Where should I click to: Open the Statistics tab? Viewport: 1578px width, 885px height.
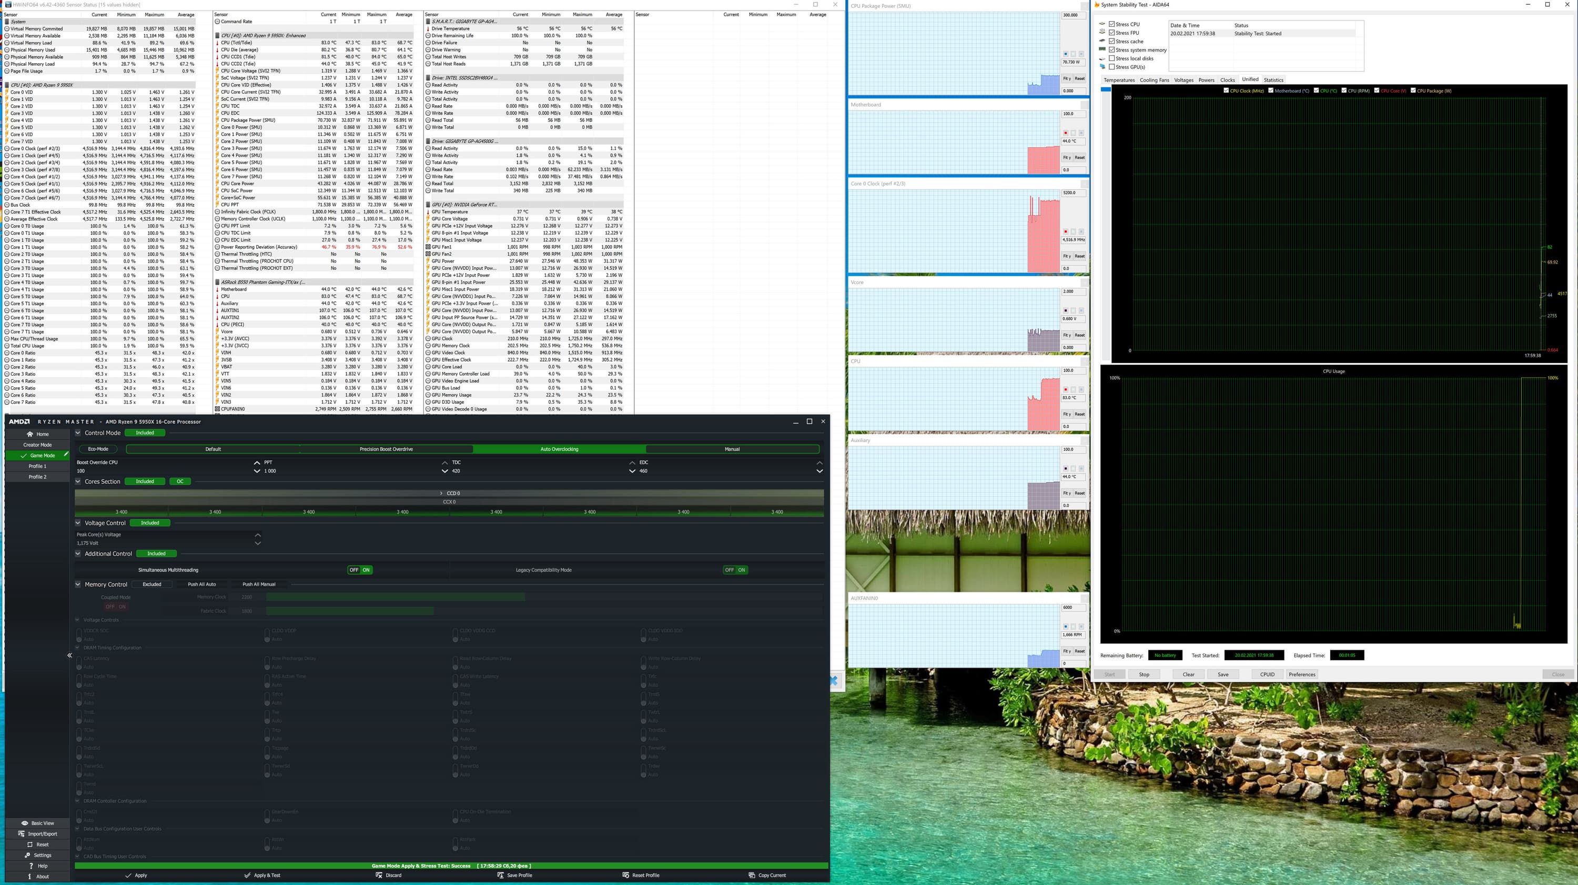tap(1273, 81)
